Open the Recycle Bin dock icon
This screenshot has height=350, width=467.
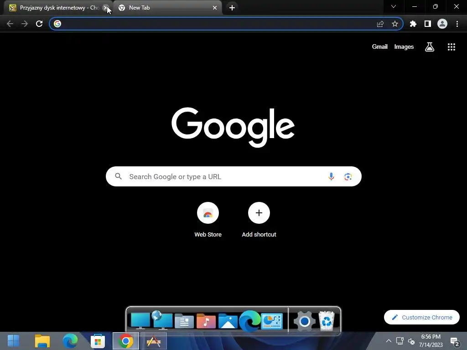tap(327, 321)
